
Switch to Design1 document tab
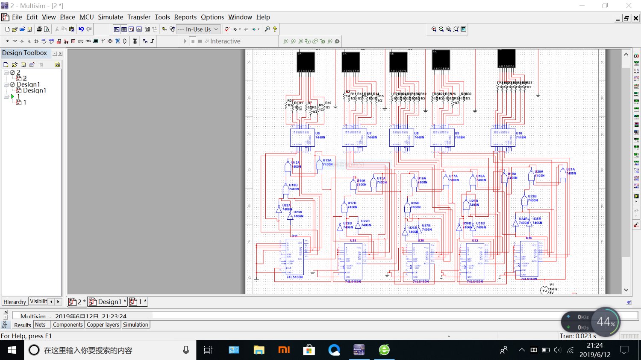coord(107,302)
